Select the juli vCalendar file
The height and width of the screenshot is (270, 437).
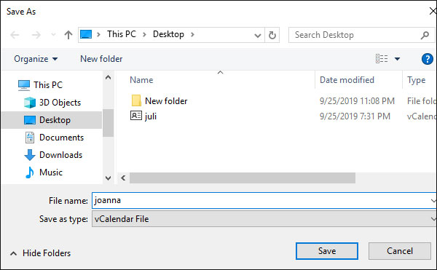tap(151, 116)
